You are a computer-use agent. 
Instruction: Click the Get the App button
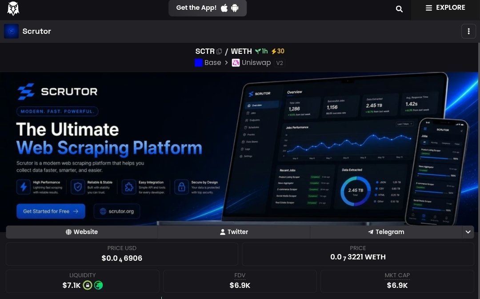208,8
